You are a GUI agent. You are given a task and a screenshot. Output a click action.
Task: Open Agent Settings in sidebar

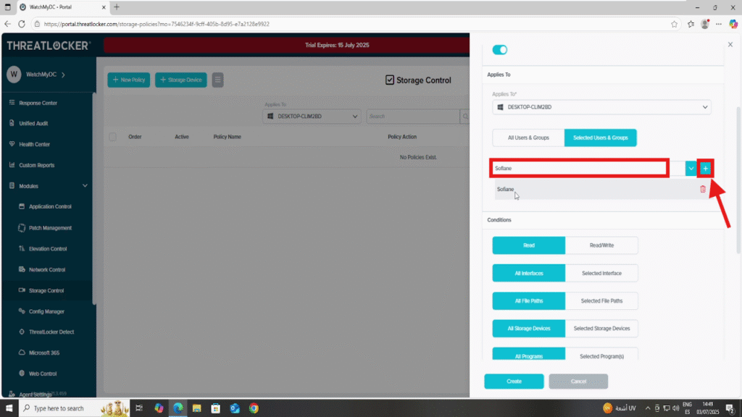tap(35, 395)
